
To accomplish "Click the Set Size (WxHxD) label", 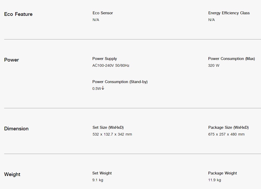I will pyautogui.click(x=108, y=127).
